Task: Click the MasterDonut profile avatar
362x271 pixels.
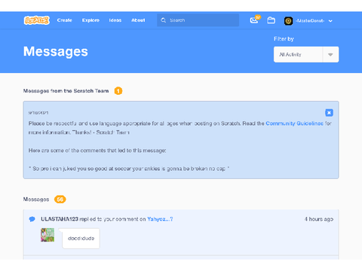Action: pyautogui.click(x=288, y=20)
